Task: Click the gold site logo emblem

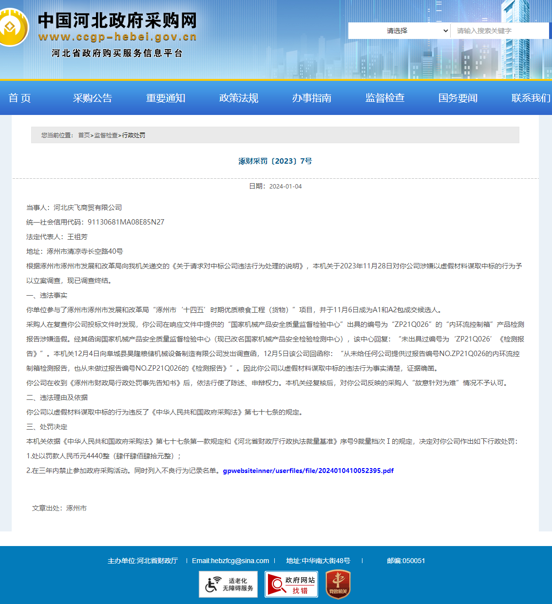Action: tap(13, 27)
